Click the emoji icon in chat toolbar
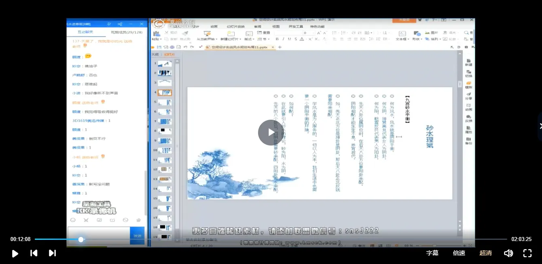The height and width of the screenshot is (264, 542). pyautogui.click(x=73, y=220)
